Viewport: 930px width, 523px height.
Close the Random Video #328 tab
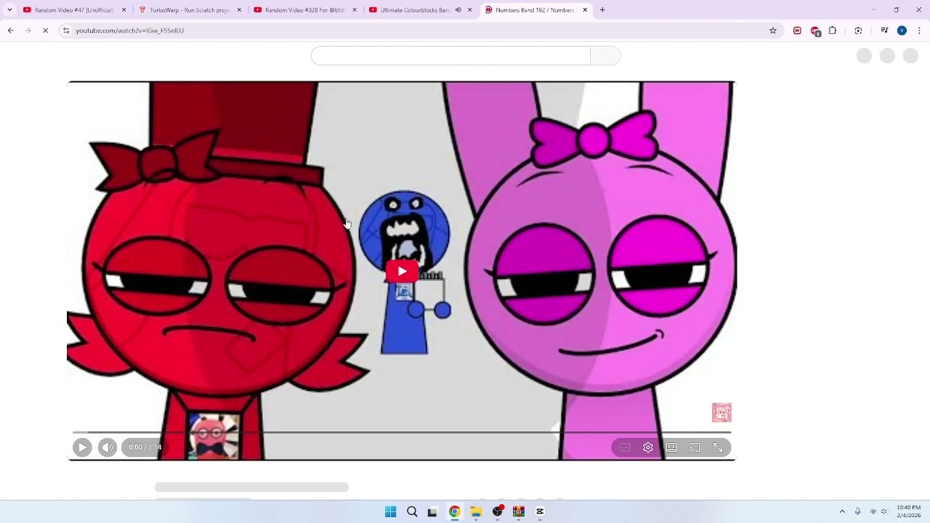[x=355, y=10]
